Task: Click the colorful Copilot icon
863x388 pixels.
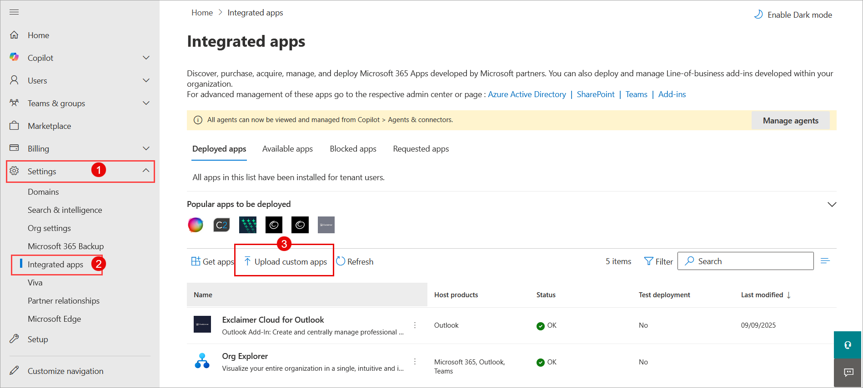Action: click(14, 57)
